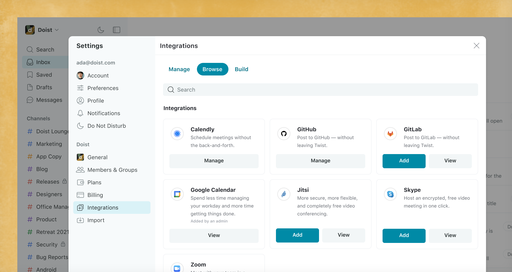
Task: Add the GitLab integration
Action: pos(404,161)
